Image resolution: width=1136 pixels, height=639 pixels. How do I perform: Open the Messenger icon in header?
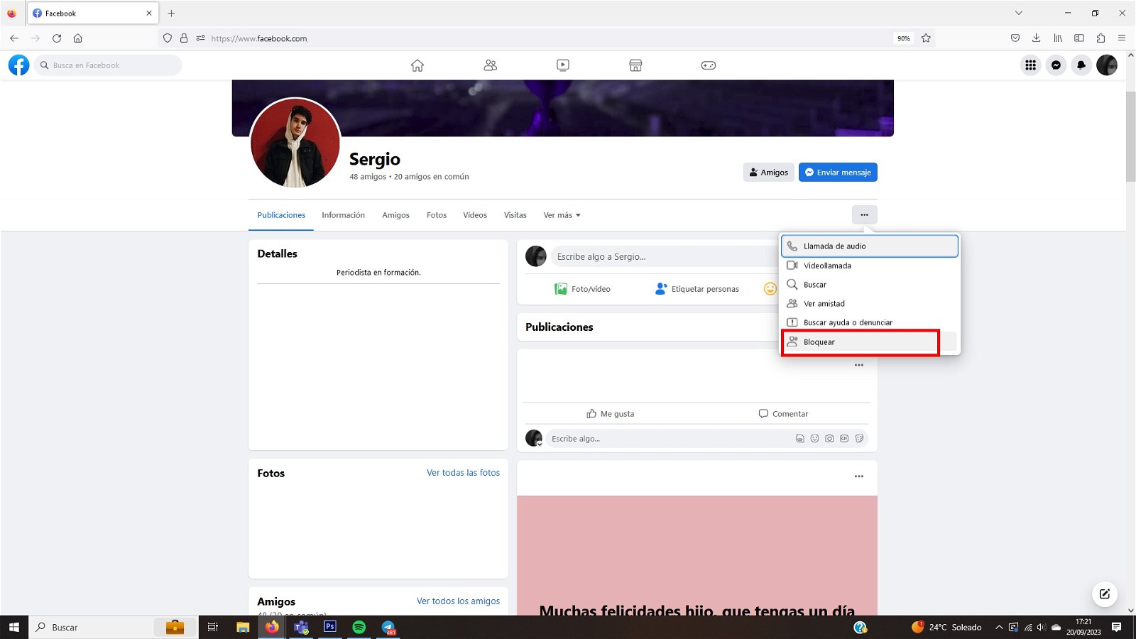pyautogui.click(x=1056, y=65)
